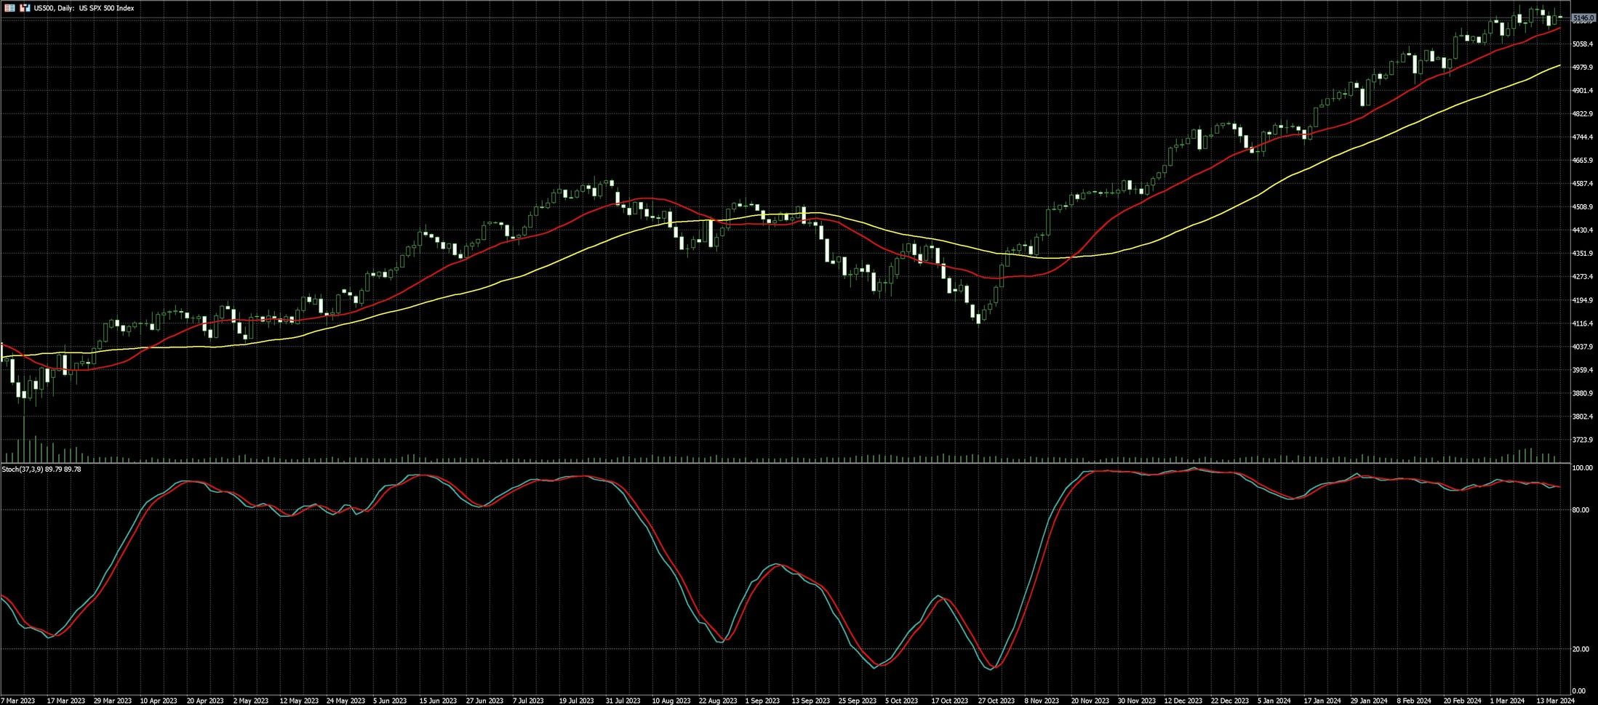Click the Stoch(37,3,9) indicator label
This screenshot has width=1598, height=705.
coord(41,470)
